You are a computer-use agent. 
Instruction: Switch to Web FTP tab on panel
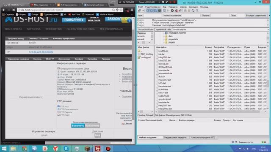click(50, 59)
